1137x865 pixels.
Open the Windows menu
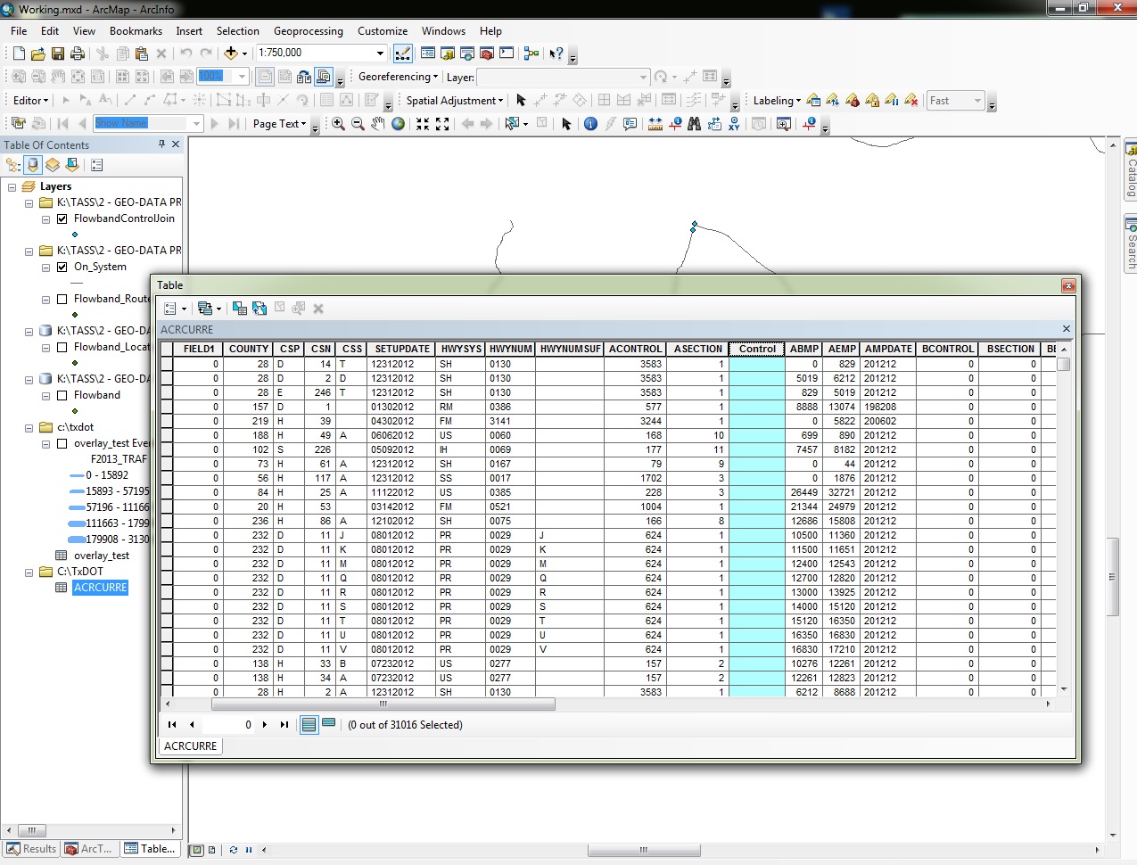coord(444,31)
